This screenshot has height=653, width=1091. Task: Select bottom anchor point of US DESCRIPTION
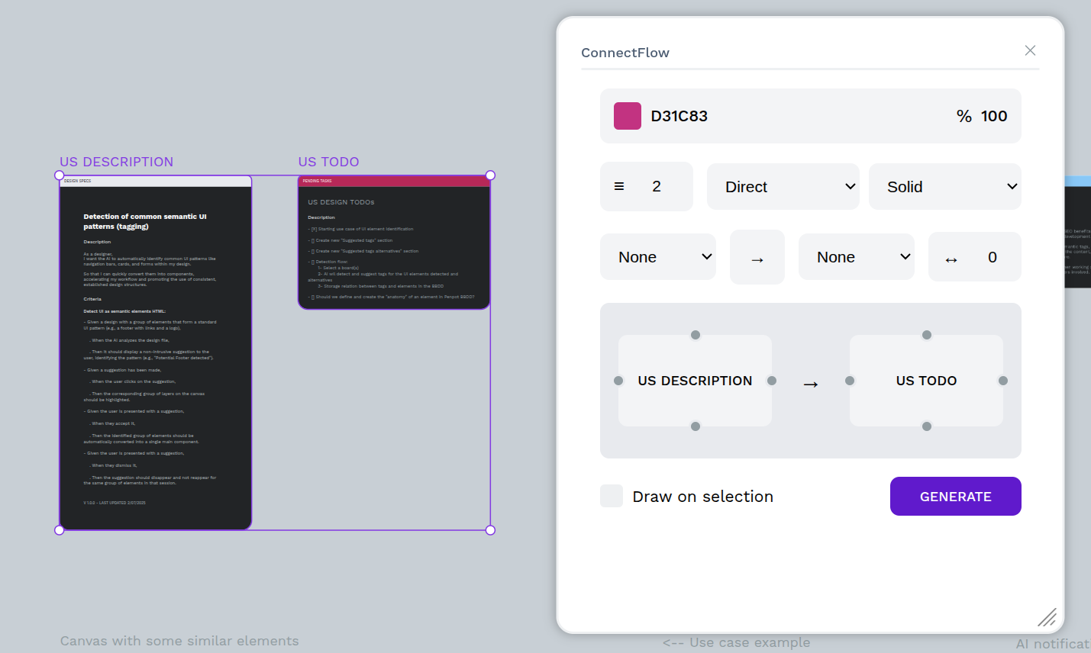point(696,426)
